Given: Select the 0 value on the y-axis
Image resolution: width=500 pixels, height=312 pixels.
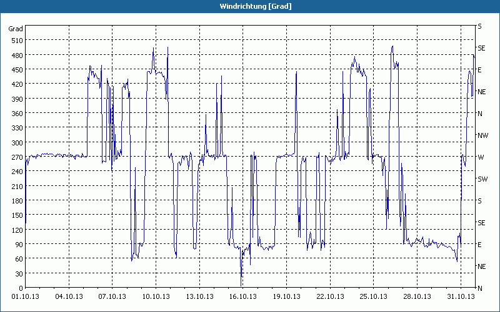Looking at the screenshot, I should click(x=21, y=288).
